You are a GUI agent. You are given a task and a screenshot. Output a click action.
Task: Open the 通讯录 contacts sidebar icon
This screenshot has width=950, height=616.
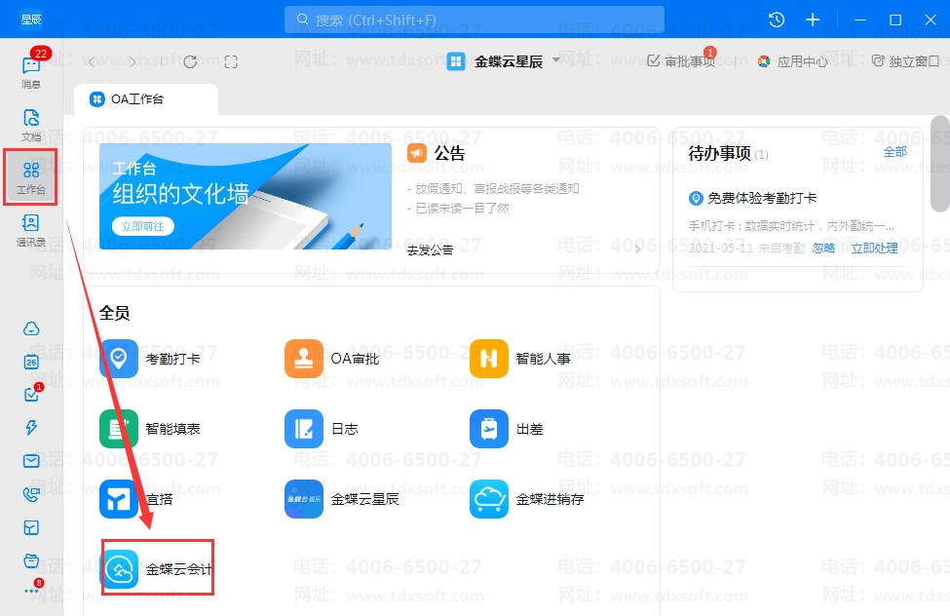pyautogui.click(x=31, y=230)
